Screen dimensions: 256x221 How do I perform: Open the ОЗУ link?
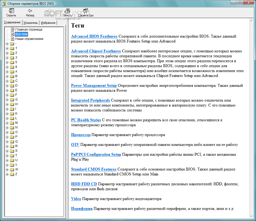pos(75,145)
